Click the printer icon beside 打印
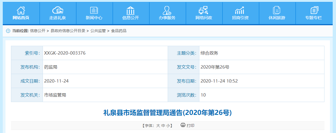 click(183, 125)
